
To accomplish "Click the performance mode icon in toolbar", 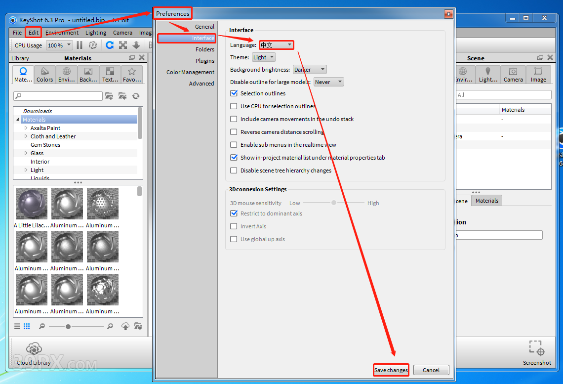I will click(x=92, y=45).
